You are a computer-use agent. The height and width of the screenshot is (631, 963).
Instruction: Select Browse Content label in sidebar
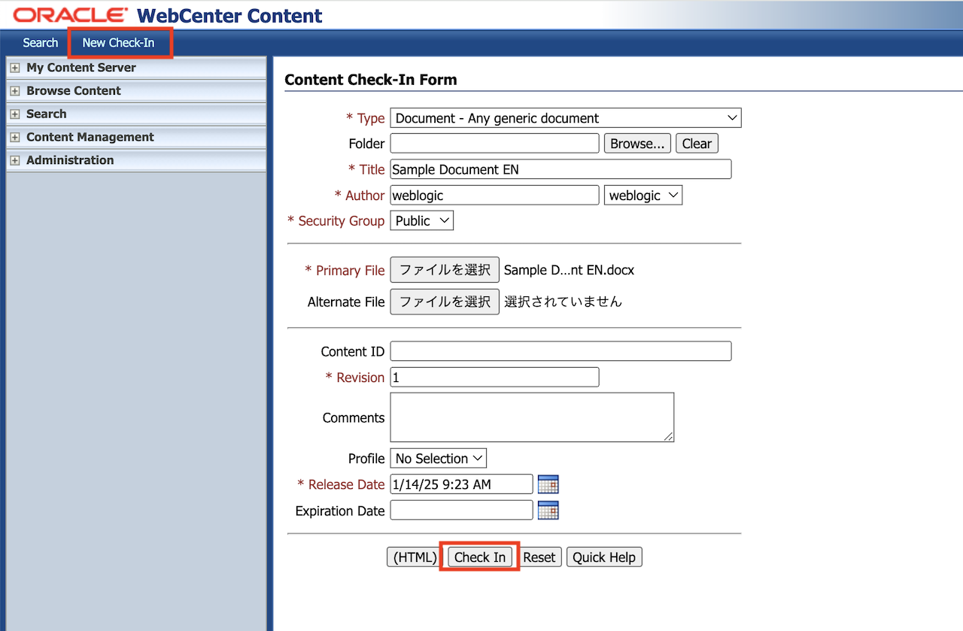click(74, 91)
